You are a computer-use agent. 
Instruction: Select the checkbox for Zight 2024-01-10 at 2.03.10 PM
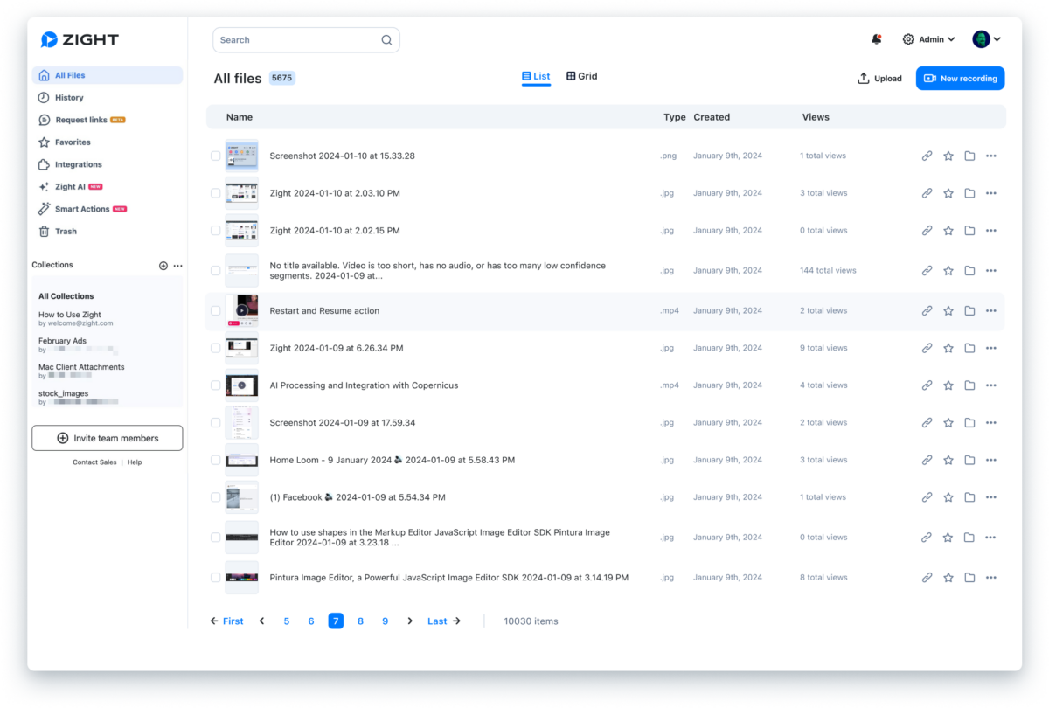pyautogui.click(x=215, y=193)
